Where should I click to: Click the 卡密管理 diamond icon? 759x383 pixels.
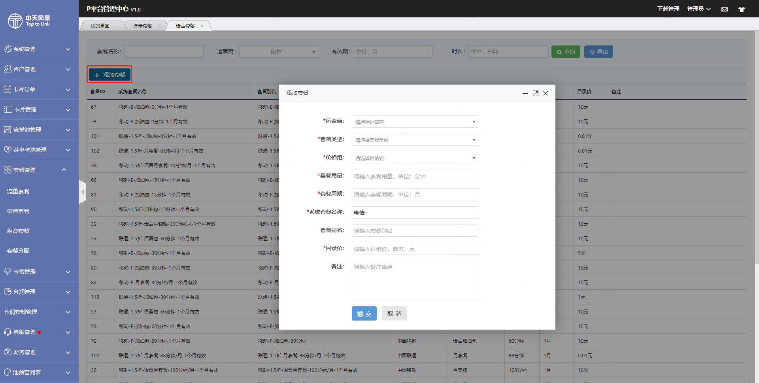8,272
